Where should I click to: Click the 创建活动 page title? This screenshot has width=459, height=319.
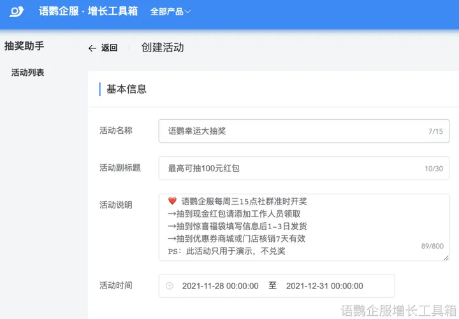coord(163,48)
